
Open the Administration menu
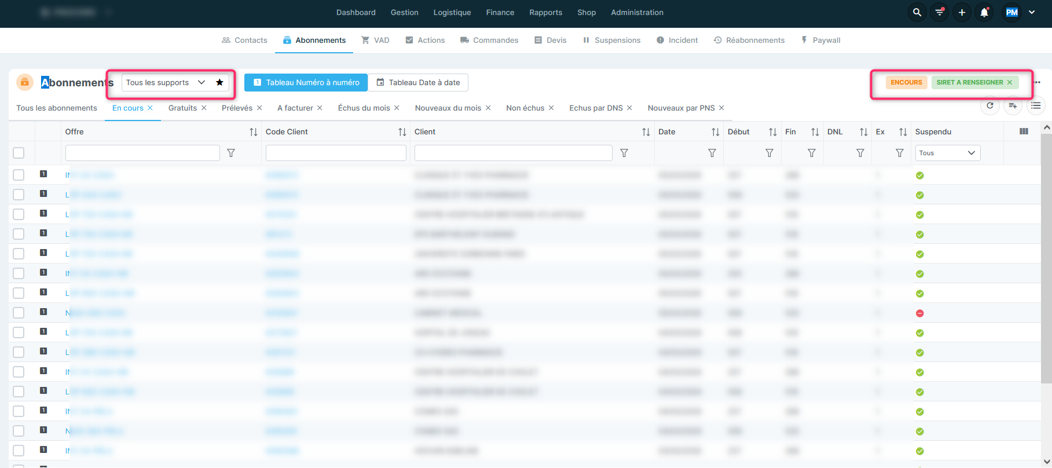[637, 12]
